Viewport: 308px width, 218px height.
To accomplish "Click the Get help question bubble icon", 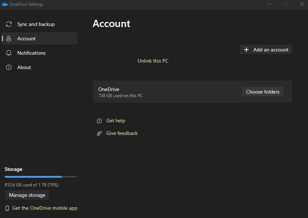I will (99, 121).
